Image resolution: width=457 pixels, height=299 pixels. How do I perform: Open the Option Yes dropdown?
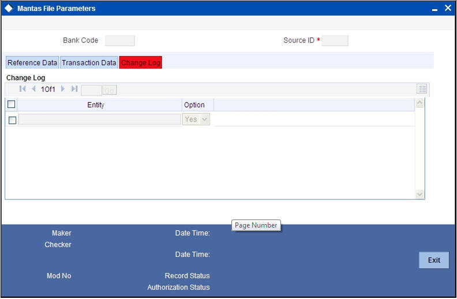(196, 119)
